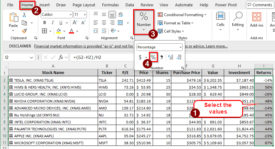Click the formula bar input

pos(102,57)
